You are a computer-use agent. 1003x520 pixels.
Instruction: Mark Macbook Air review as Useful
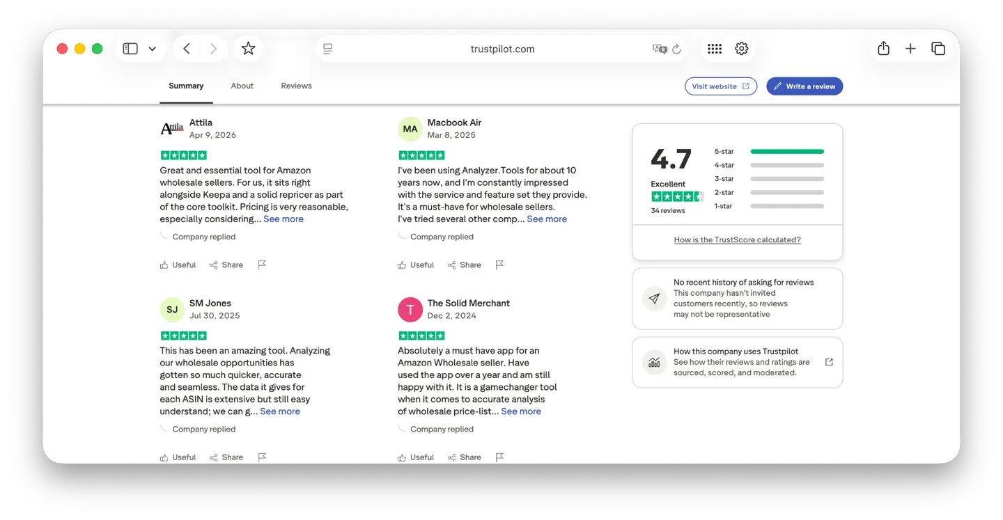[416, 265]
